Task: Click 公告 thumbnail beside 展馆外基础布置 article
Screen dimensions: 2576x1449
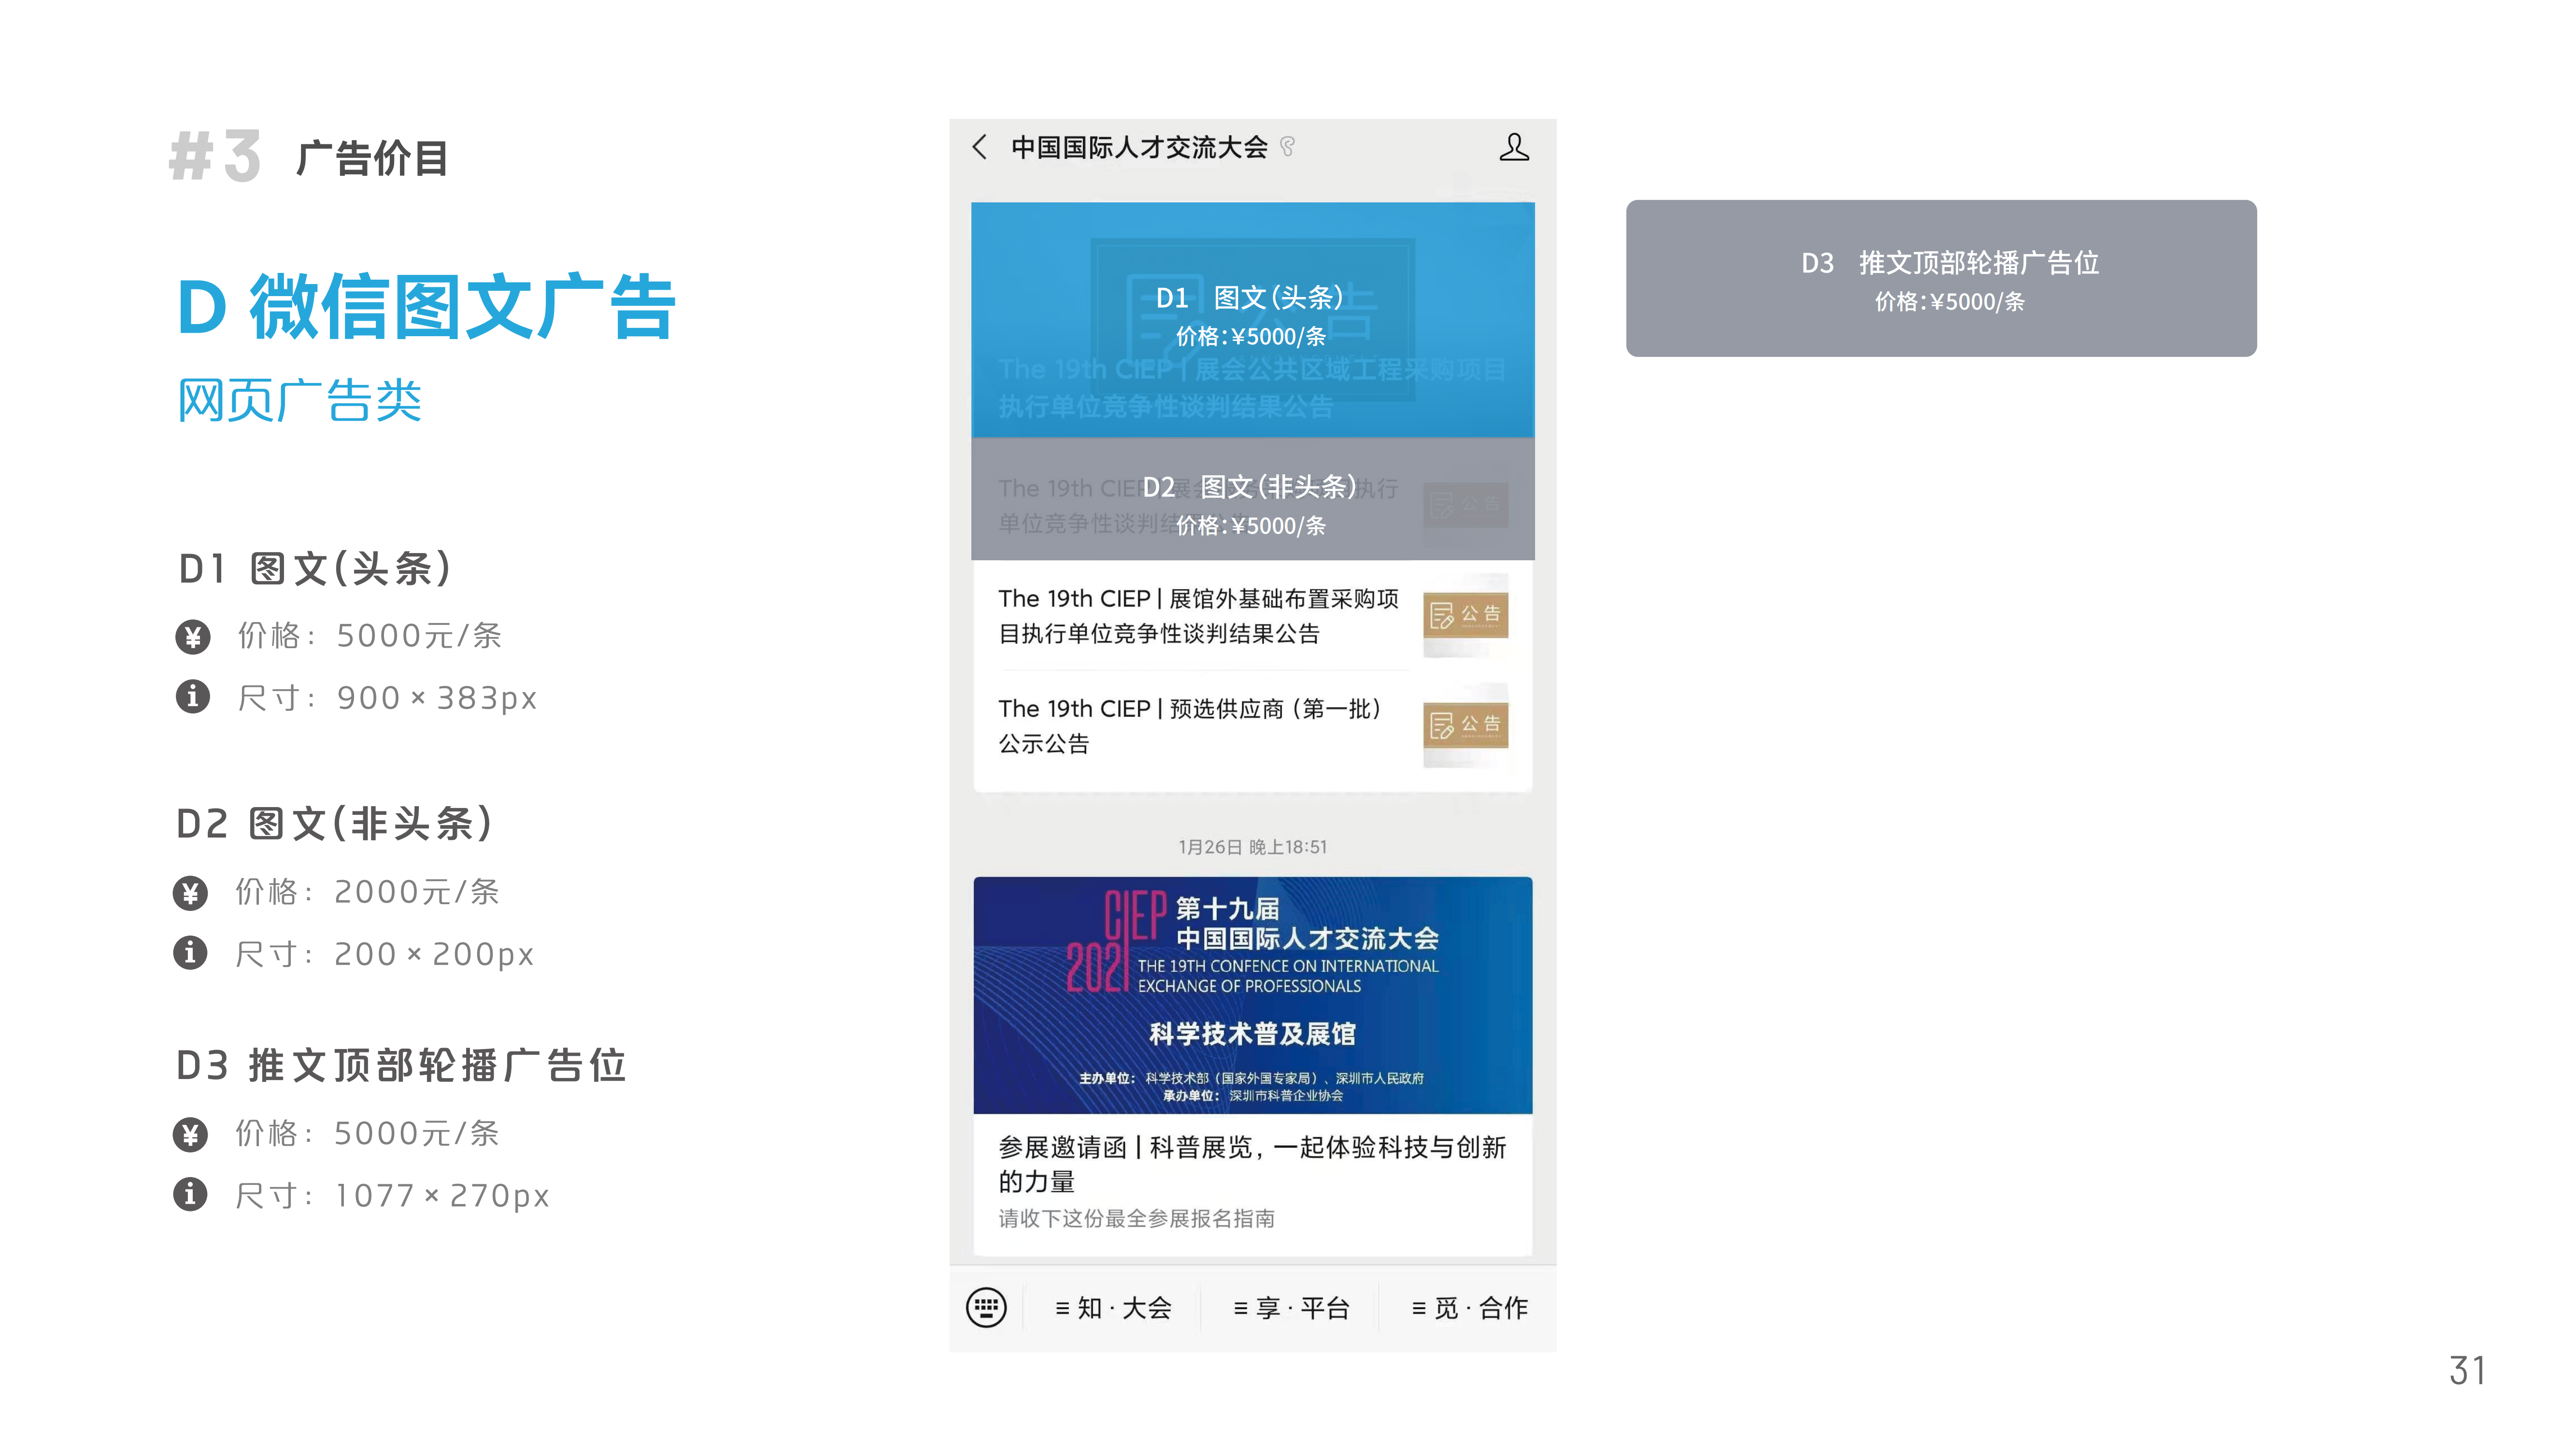Action: [x=1465, y=615]
